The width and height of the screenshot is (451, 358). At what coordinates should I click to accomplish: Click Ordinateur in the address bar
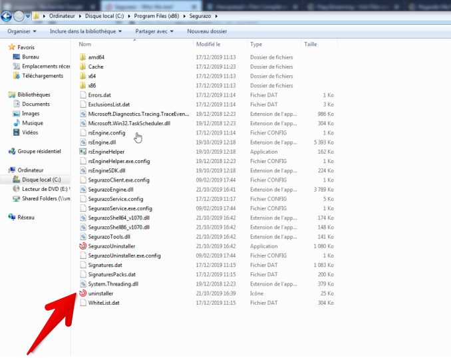coord(62,16)
